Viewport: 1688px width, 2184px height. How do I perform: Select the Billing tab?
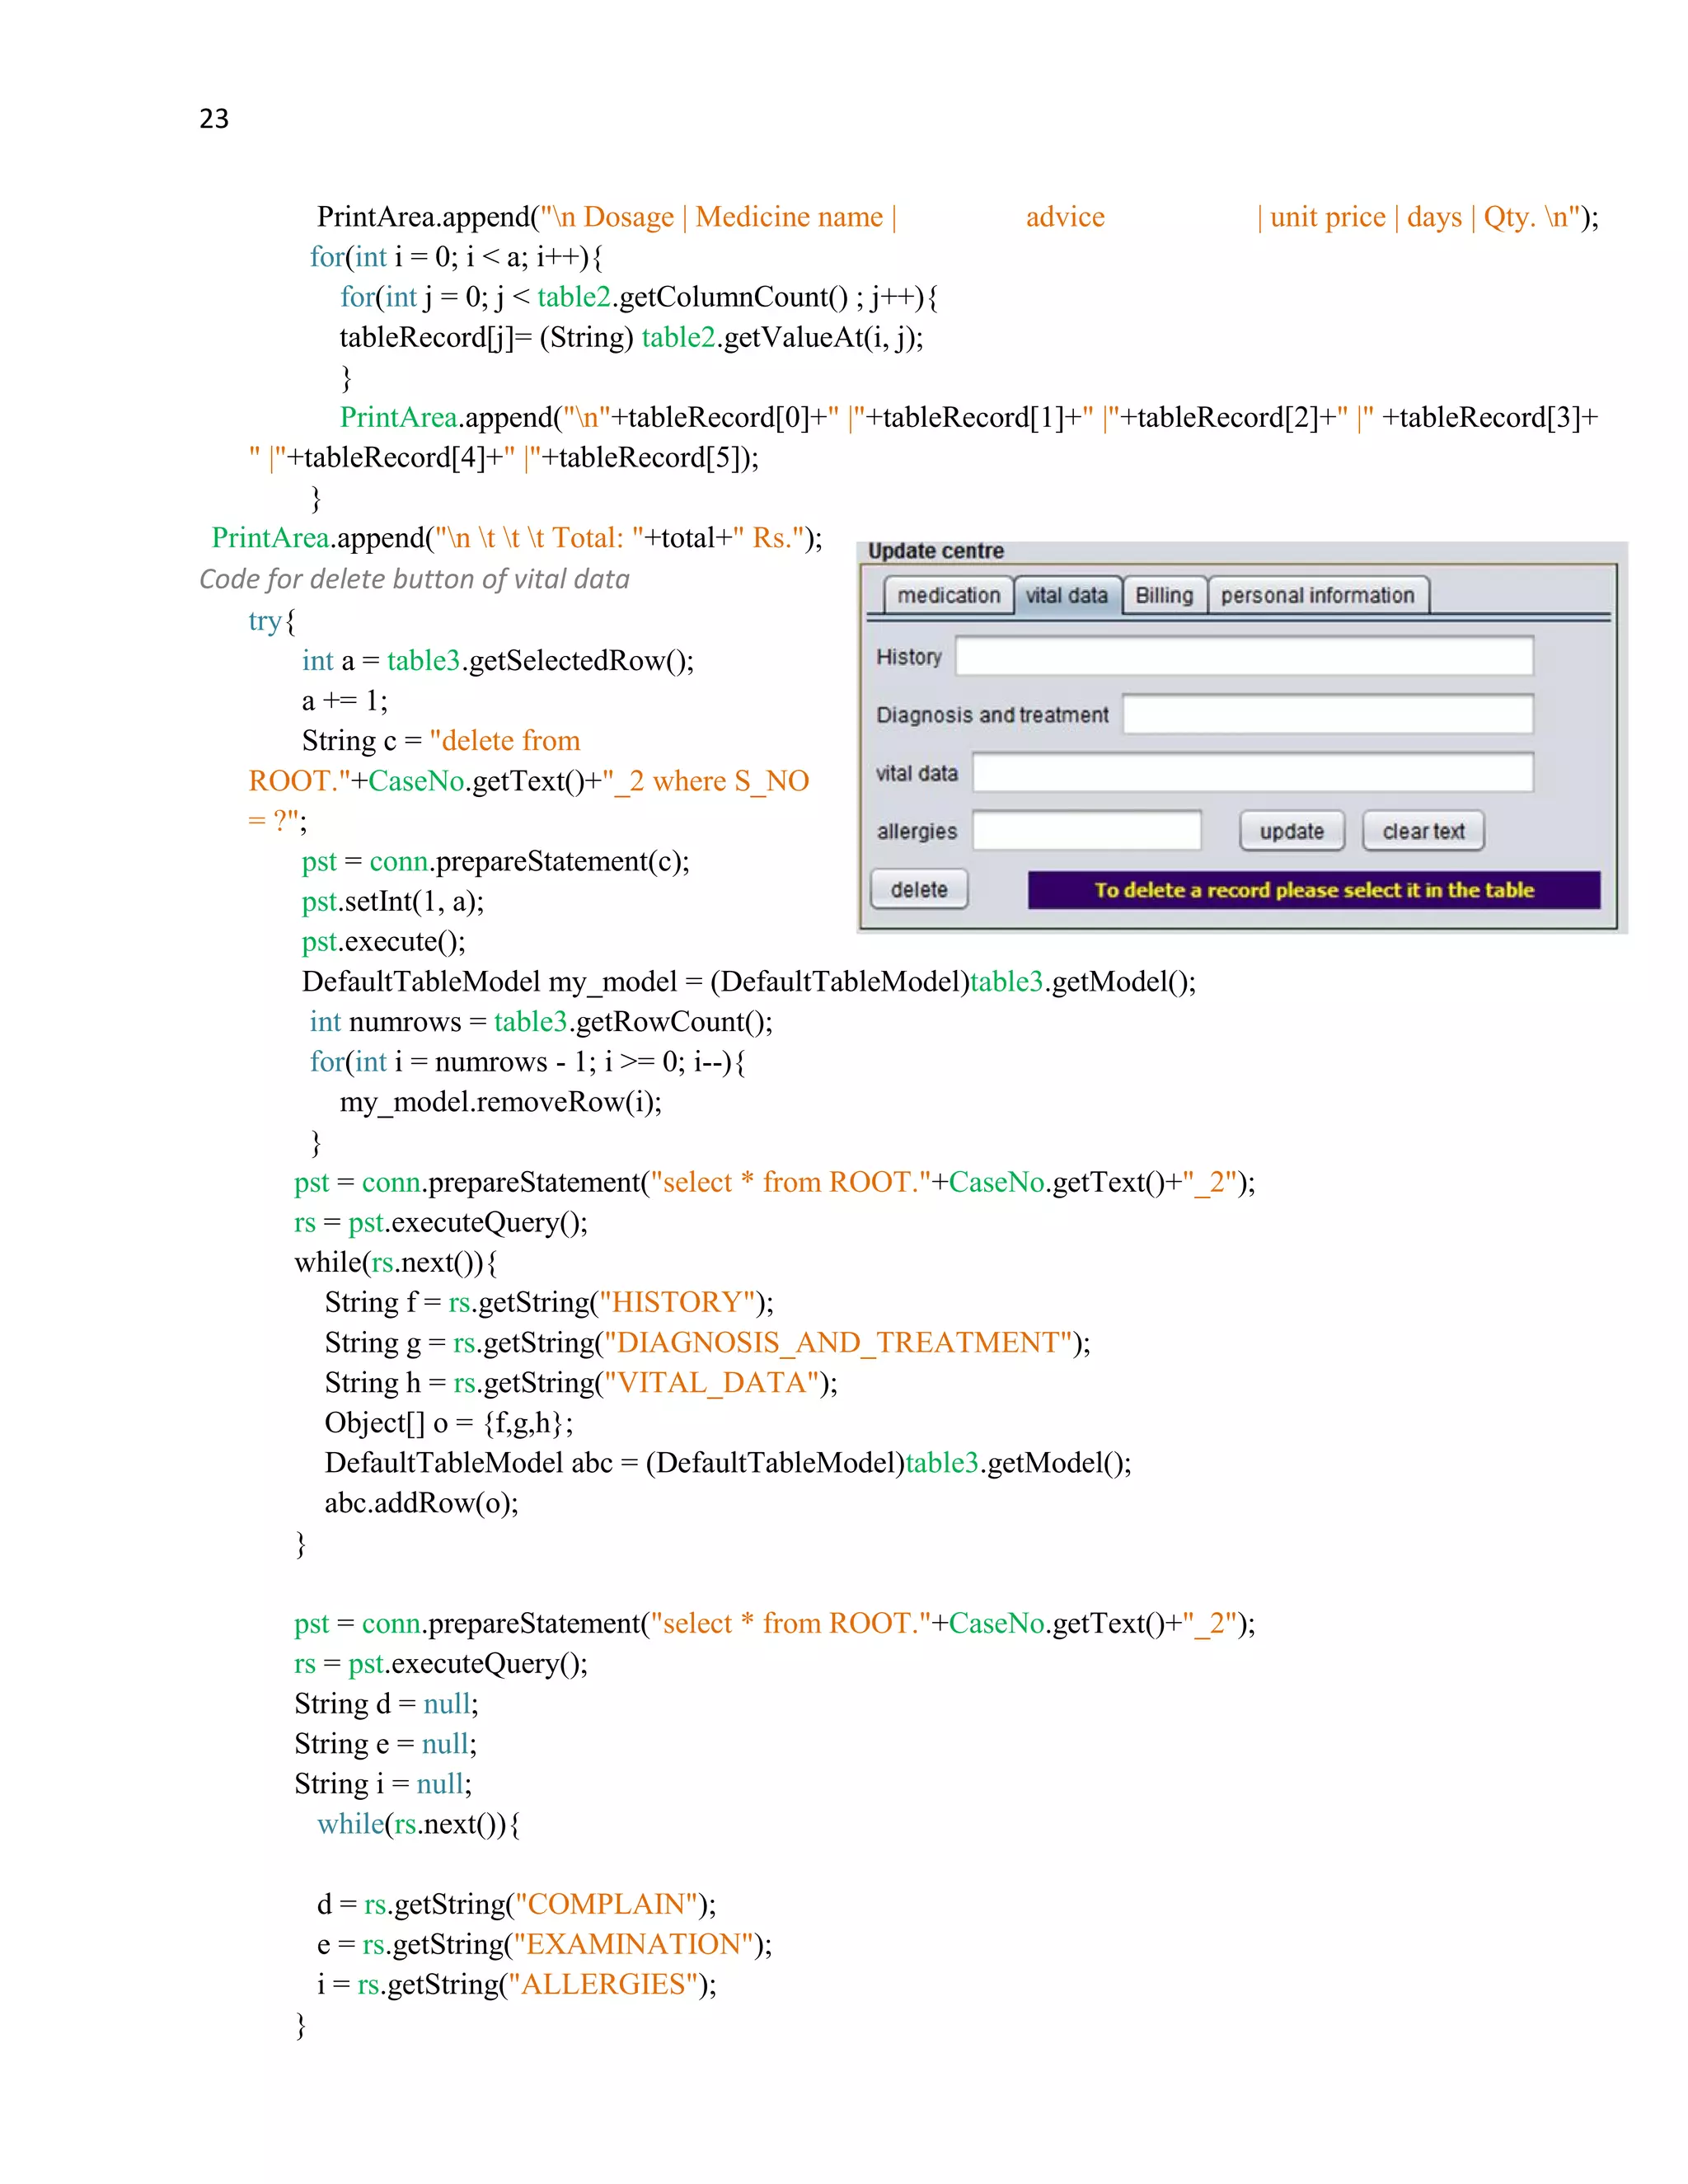1164,595
